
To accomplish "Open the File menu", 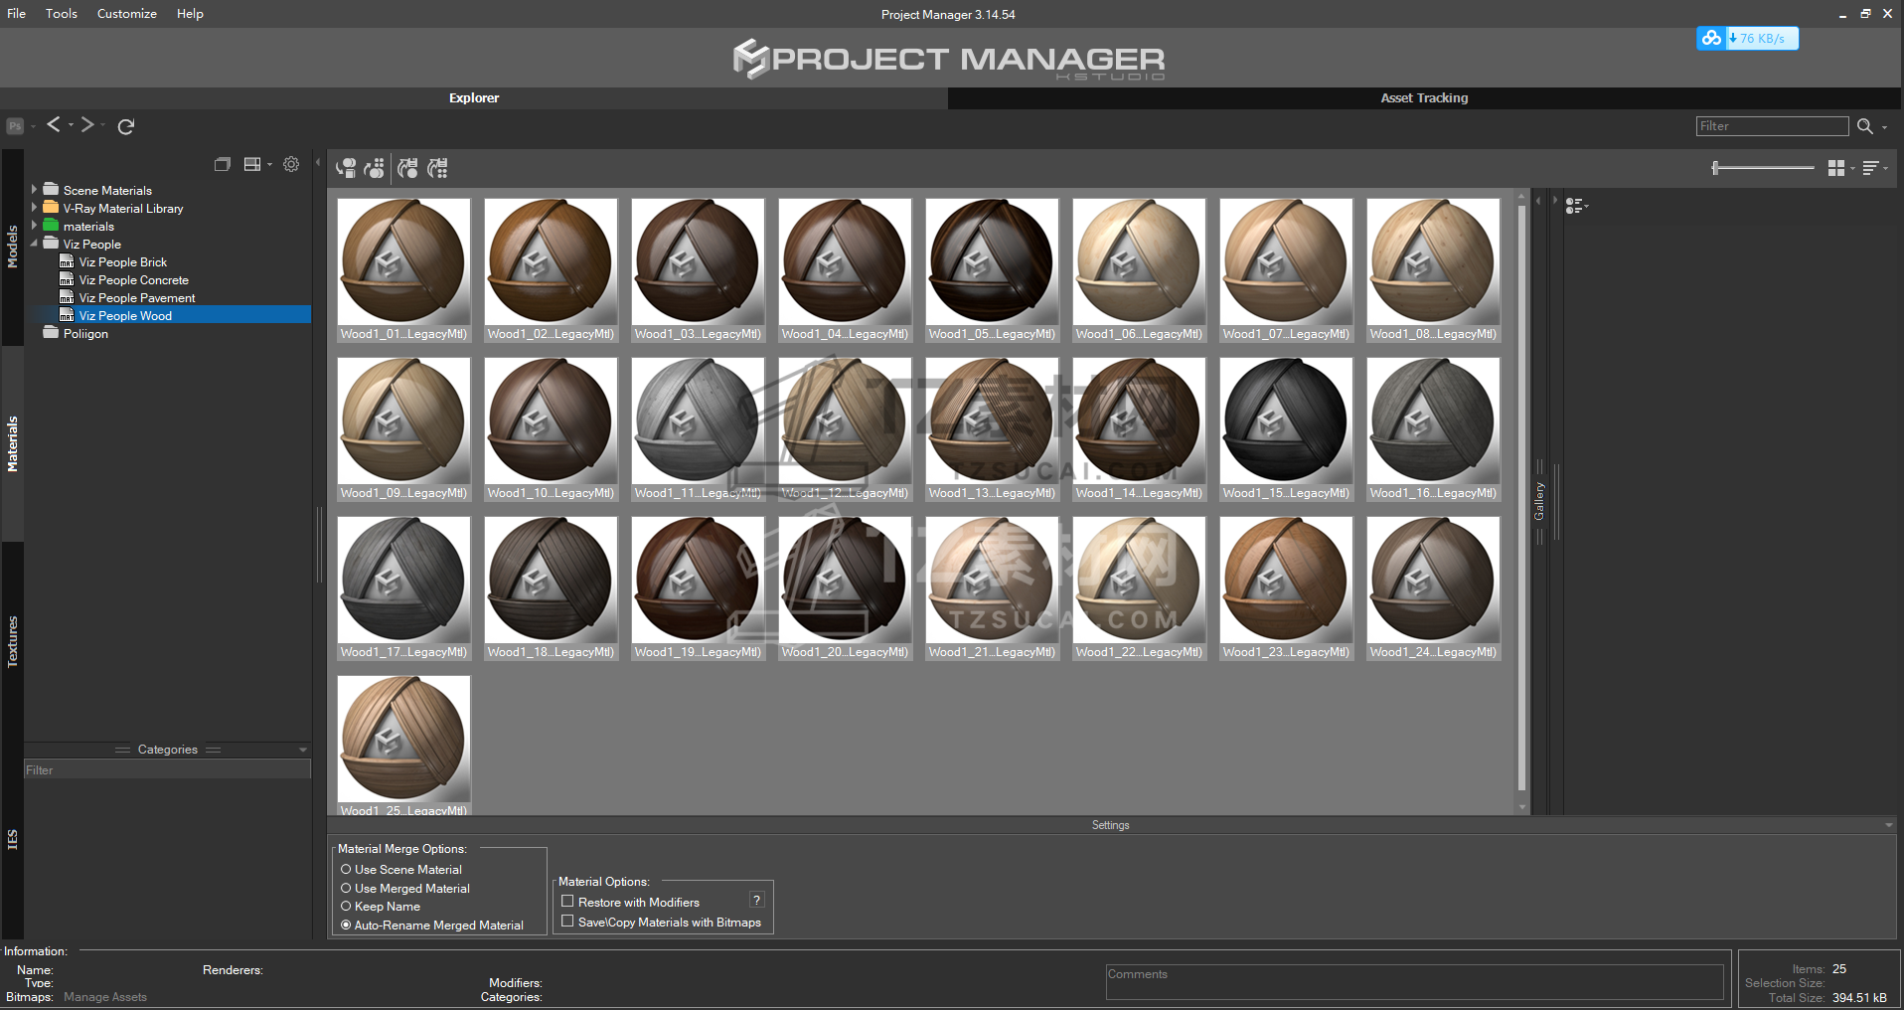I will 17,14.
